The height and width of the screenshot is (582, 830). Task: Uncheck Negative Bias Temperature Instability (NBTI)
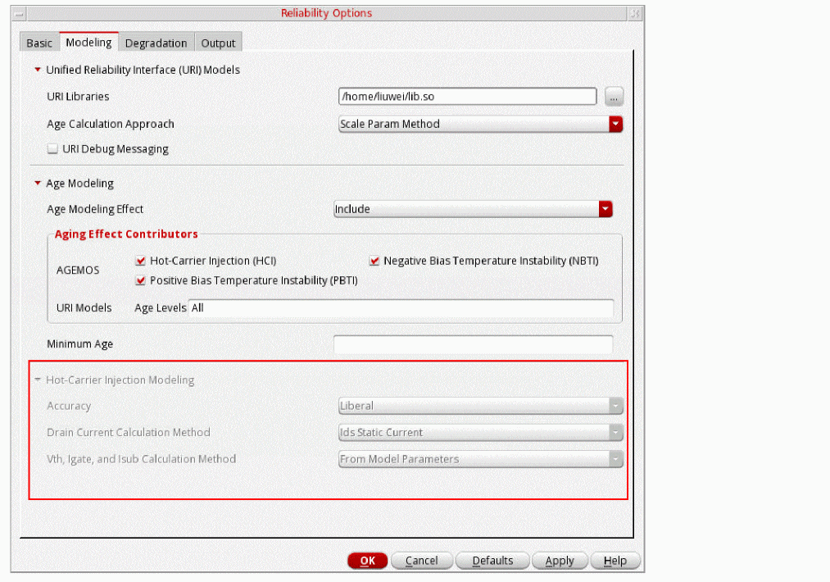click(x=374, y=261)
